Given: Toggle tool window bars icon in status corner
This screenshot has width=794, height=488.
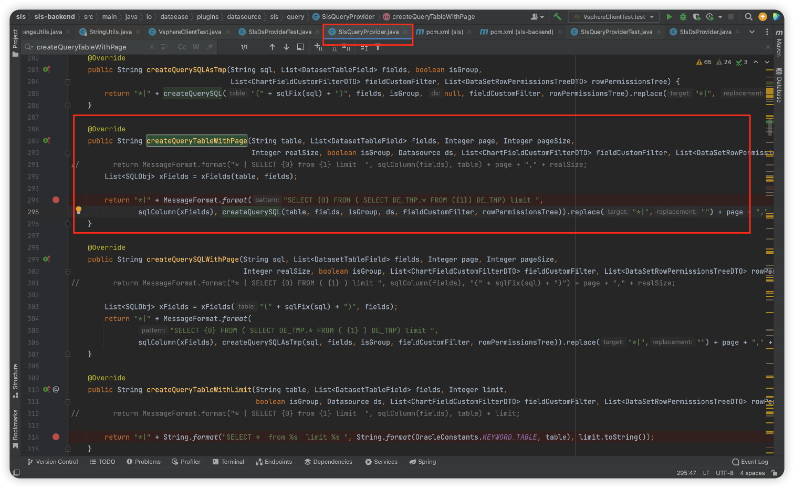Looking at the screenshot, I should (16, 473).
